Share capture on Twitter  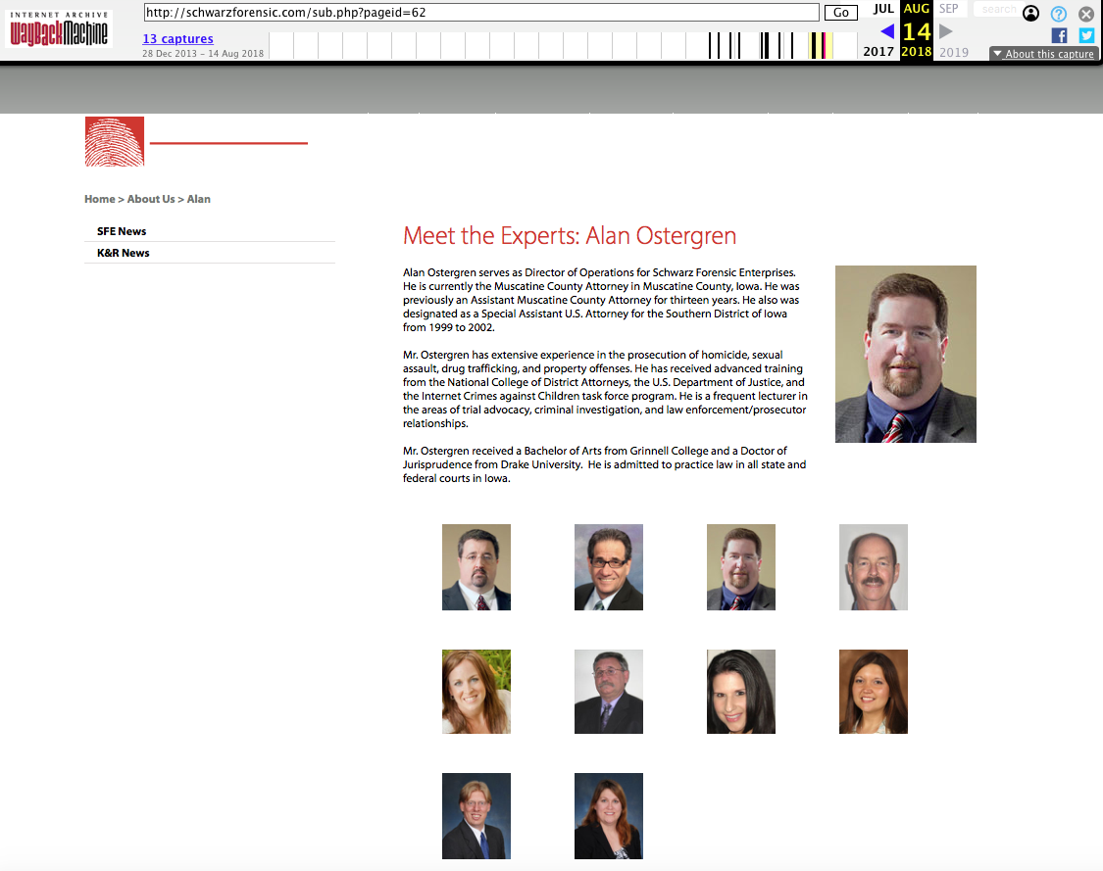(1086, 35)
